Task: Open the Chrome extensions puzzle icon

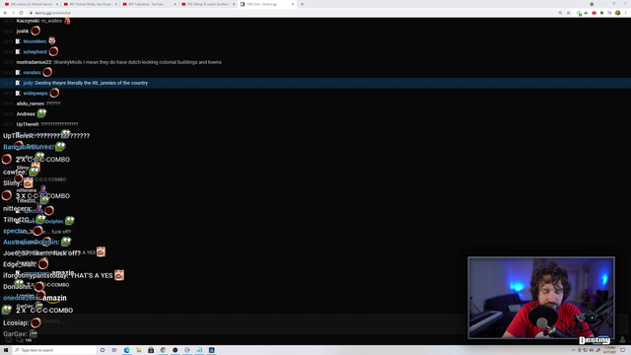Action: tap(602, 13)
